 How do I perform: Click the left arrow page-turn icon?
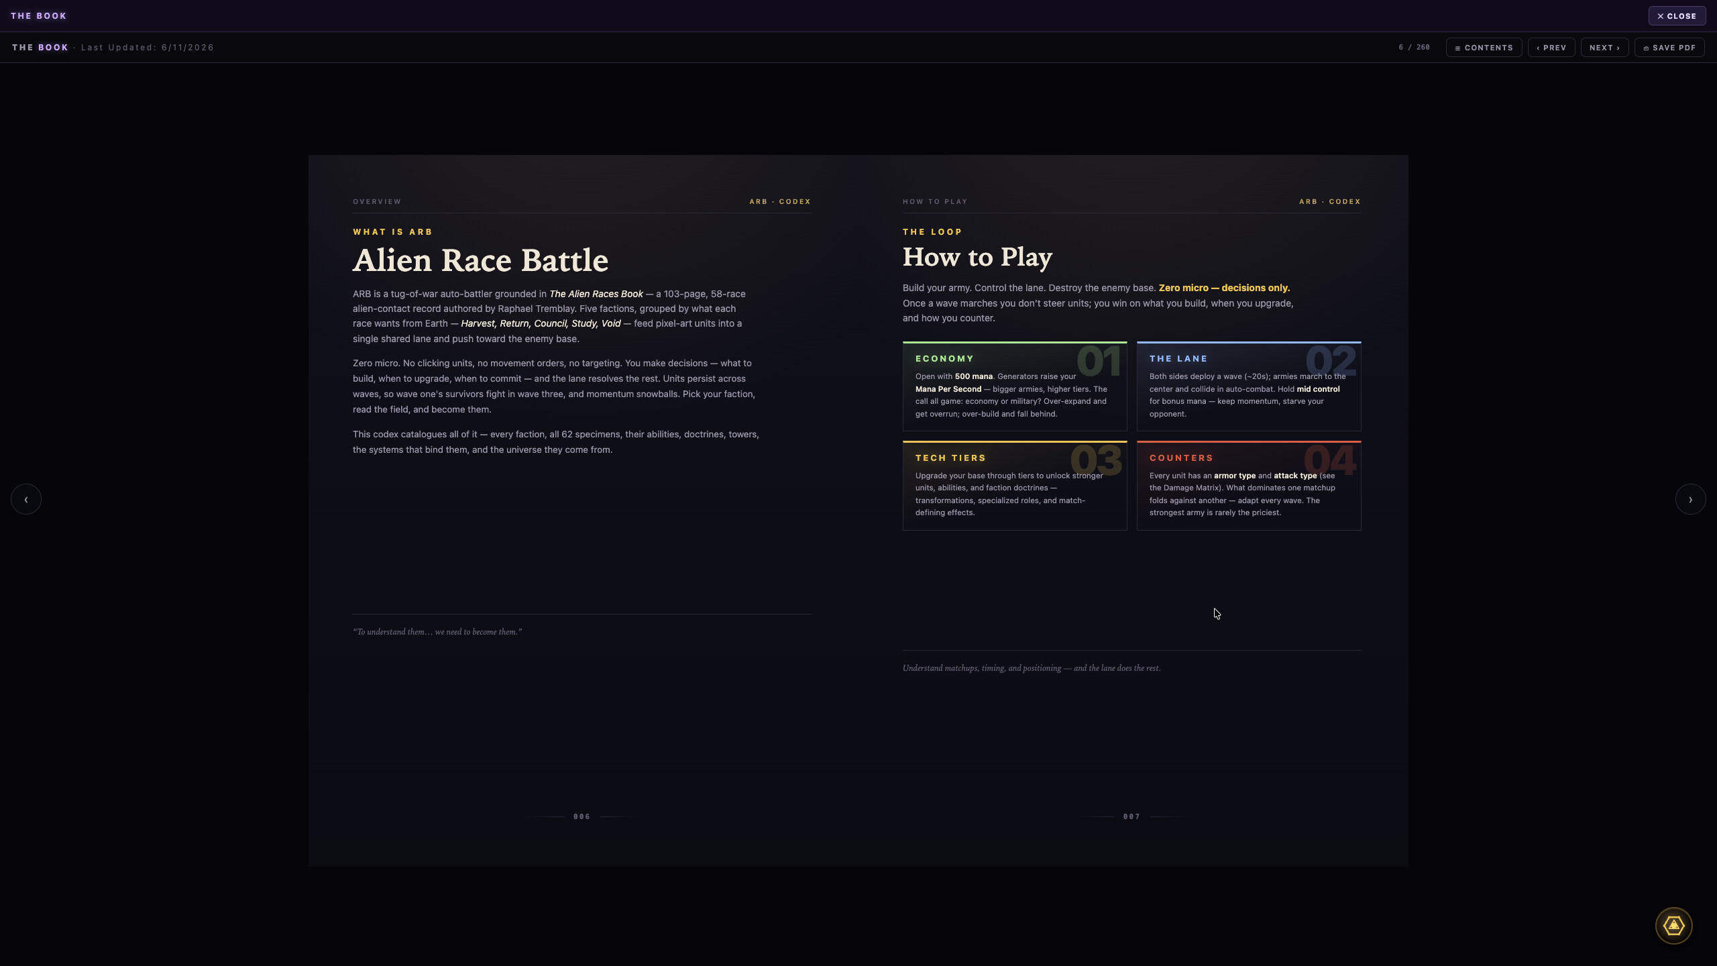[26, 499]
